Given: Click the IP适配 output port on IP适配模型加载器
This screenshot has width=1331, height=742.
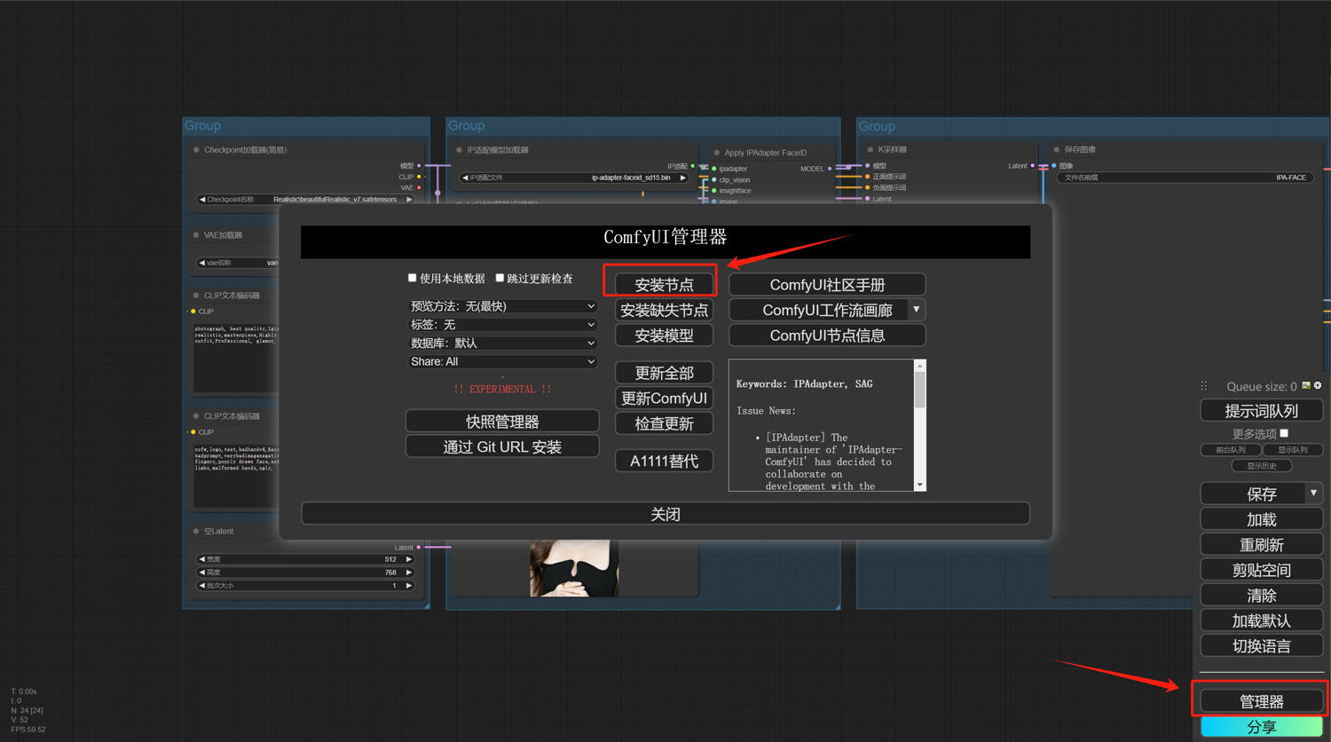Looking at the screenshot, I should (x=692, y=166).
